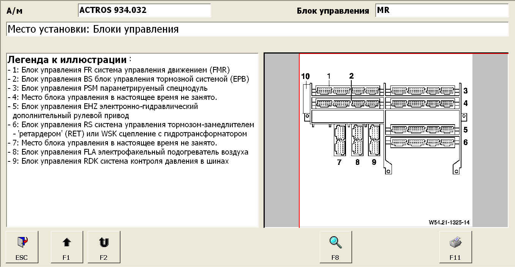Select legend line 4 unoccupied slot text

click(112, 97)
